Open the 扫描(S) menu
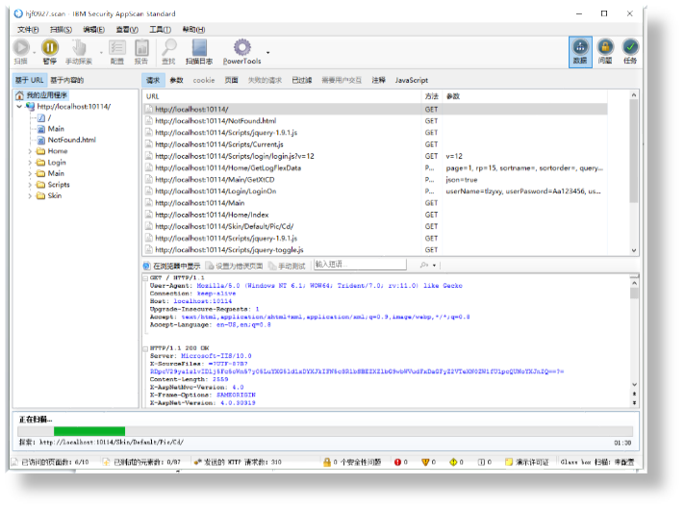Image resolution: width=685 pixels, height=511 pixels. tap(61, 29)
